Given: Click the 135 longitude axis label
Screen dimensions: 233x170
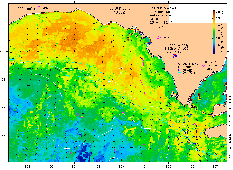Looking at the screenshot, I should tap(168, 167).
